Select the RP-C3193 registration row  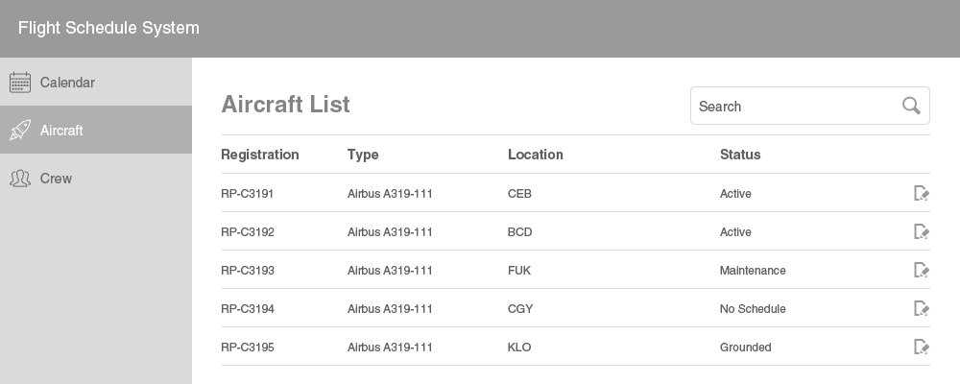575,270
